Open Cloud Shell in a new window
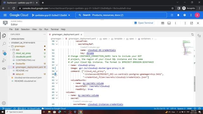 192,23
